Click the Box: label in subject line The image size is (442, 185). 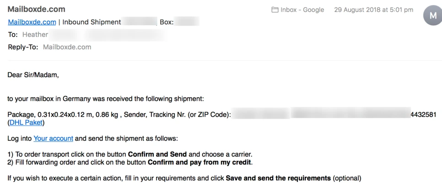pyautogui.click(x=167, y=22)
